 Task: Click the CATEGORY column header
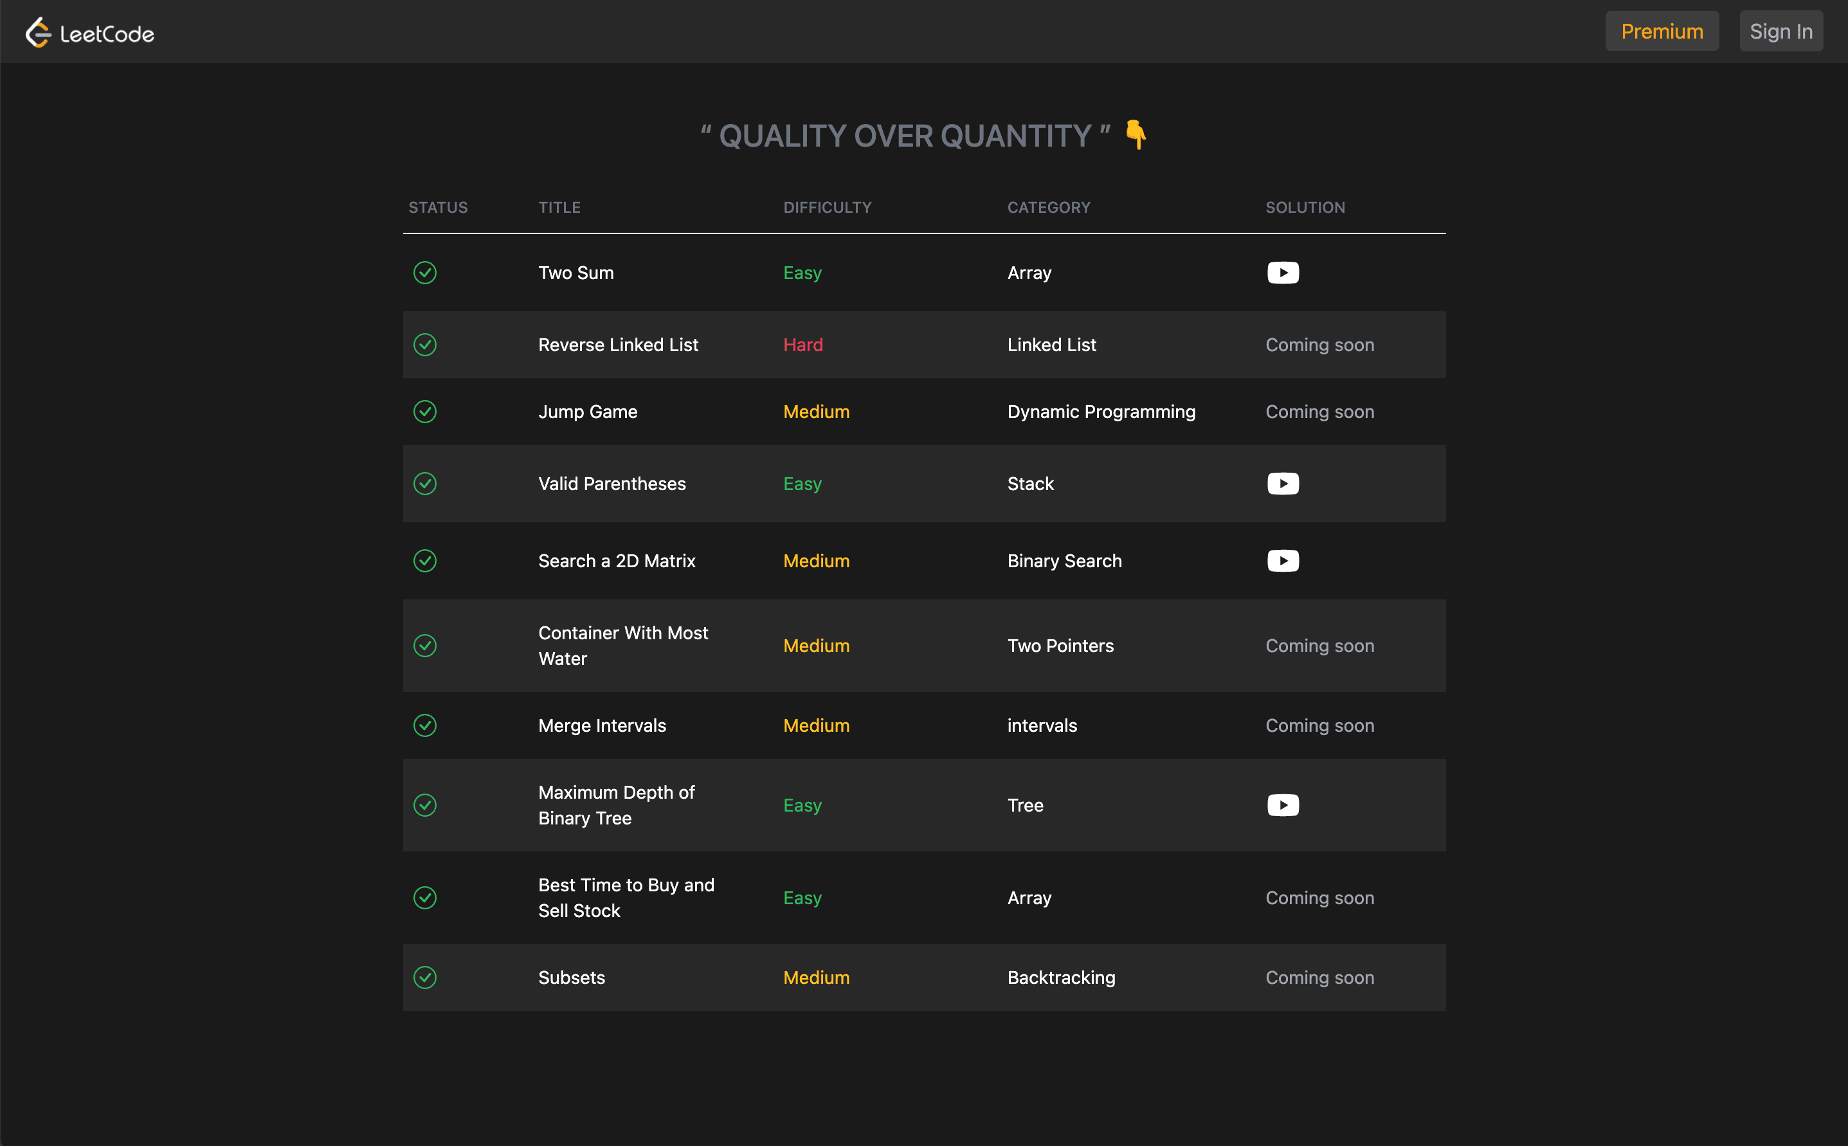click(x=1049, y=208)
